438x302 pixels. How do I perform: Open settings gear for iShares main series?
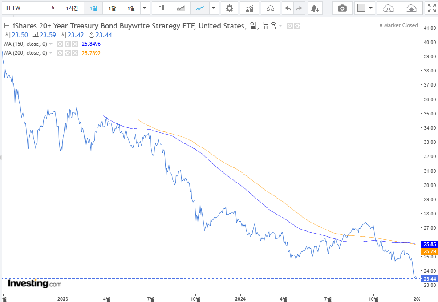297,26
